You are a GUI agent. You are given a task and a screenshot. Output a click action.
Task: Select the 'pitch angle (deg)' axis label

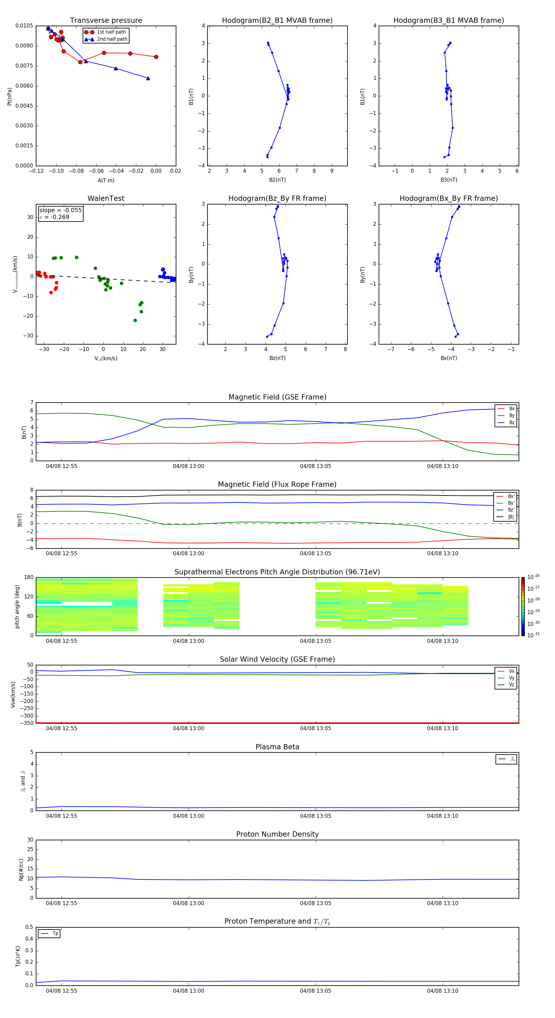[17, 606]
